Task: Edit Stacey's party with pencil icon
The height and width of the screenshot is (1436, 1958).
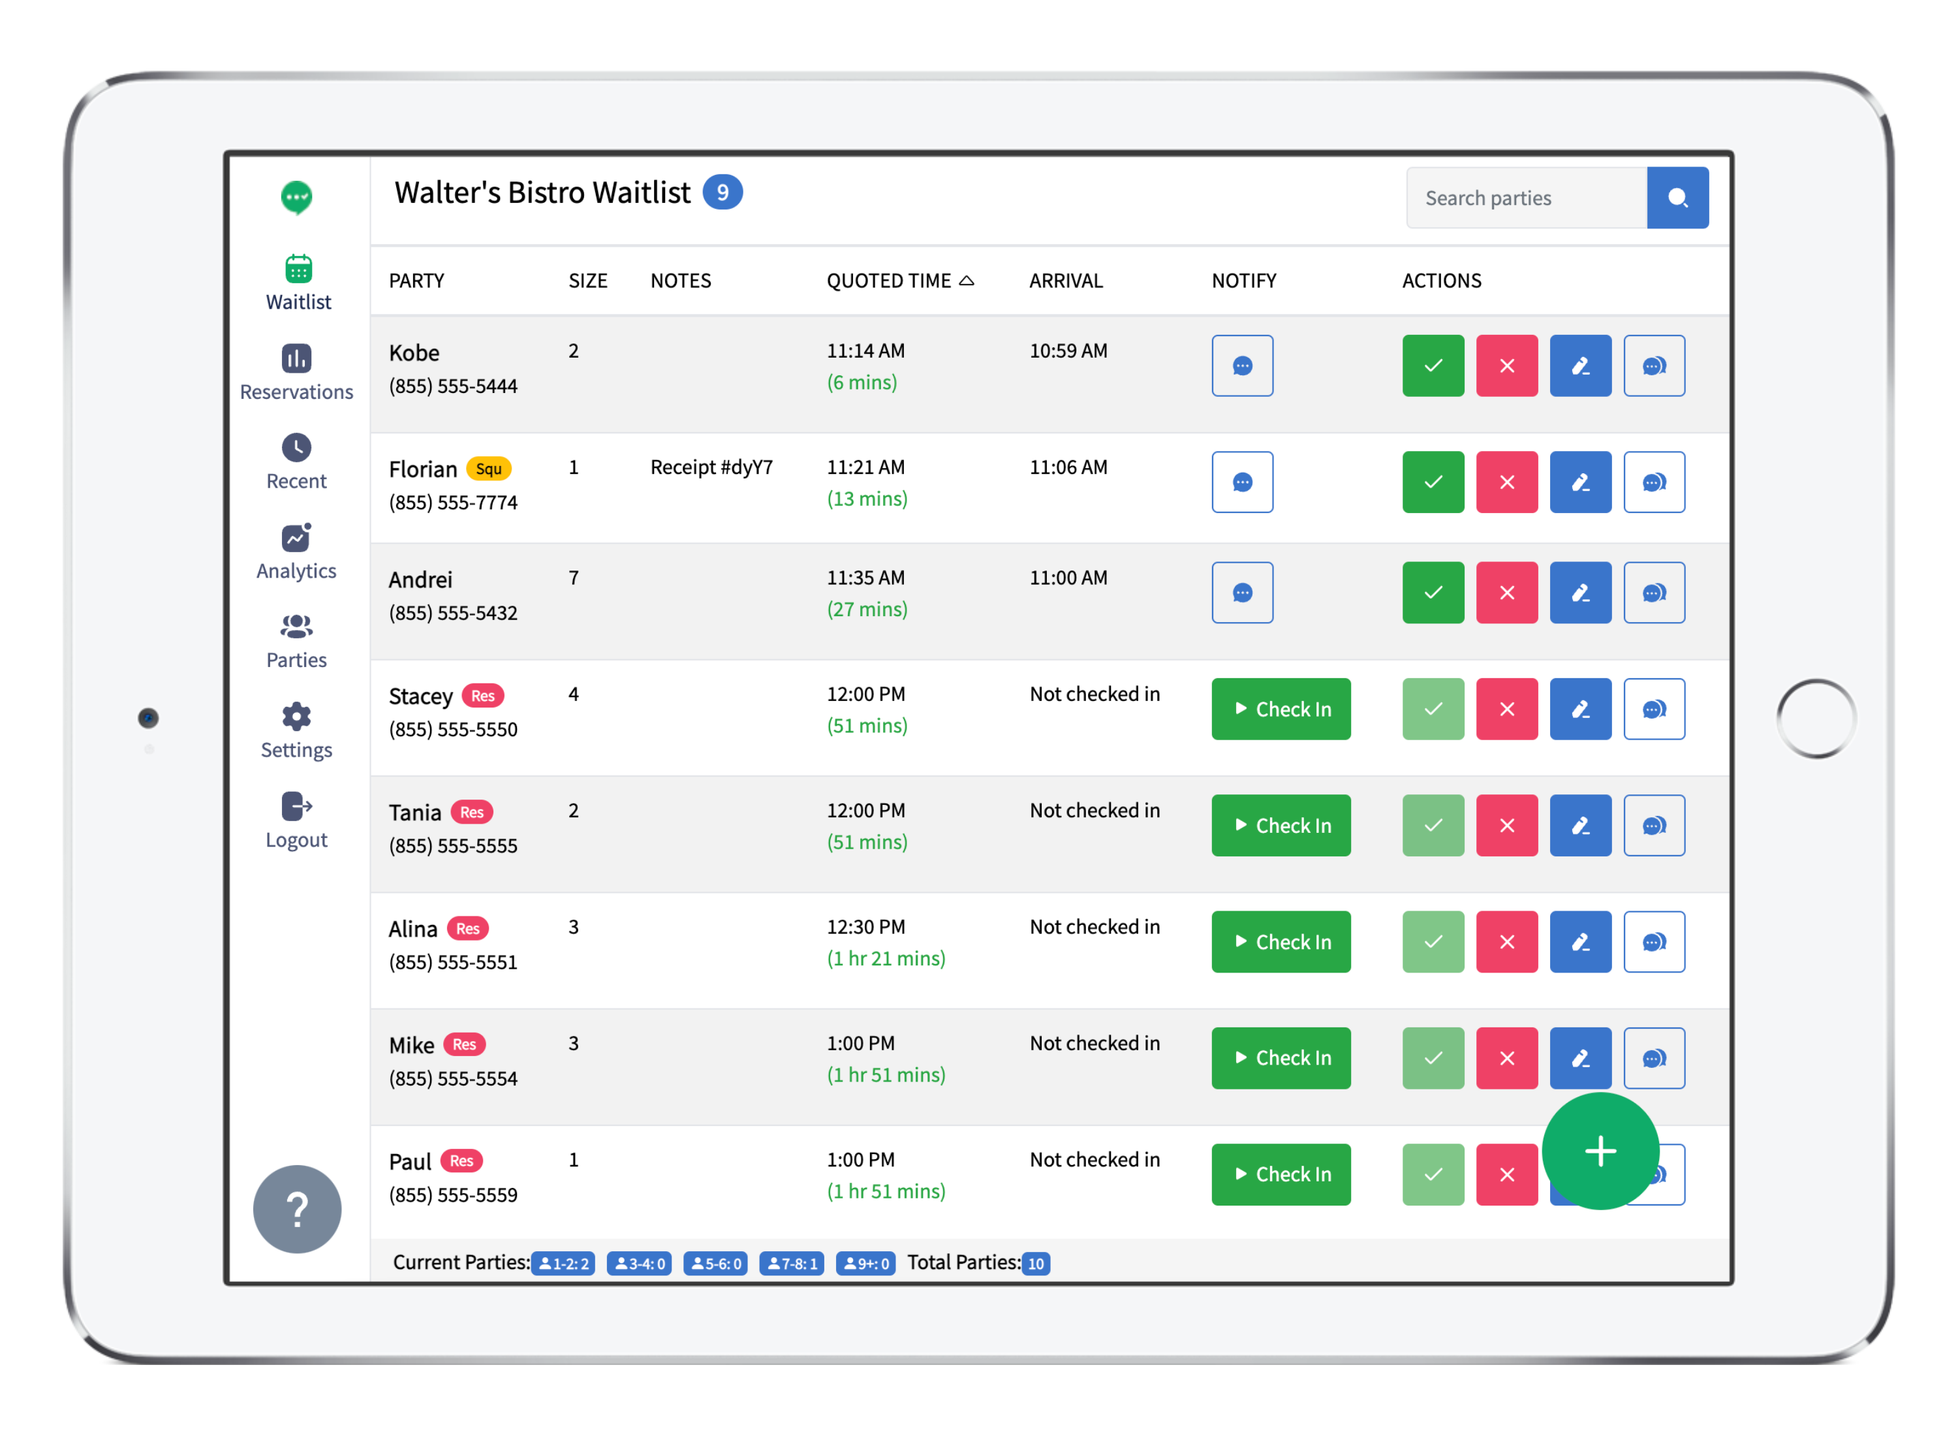Action: [1581, 710]
